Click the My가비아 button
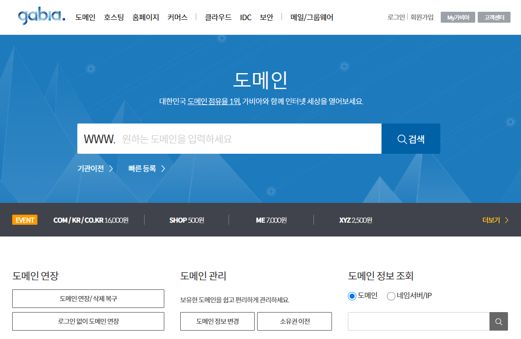 [x=458, y=17]
